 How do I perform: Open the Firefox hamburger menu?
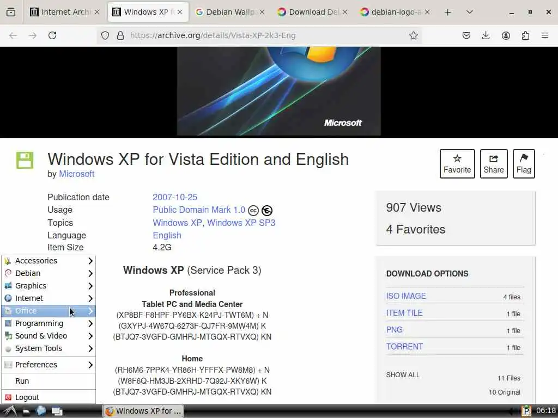coord(545,35)
